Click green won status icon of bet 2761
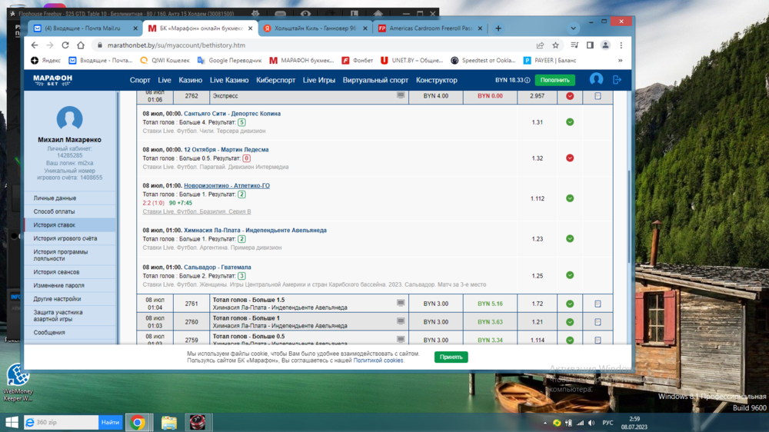This screenshot has height=432, width=769. point(570,304)
